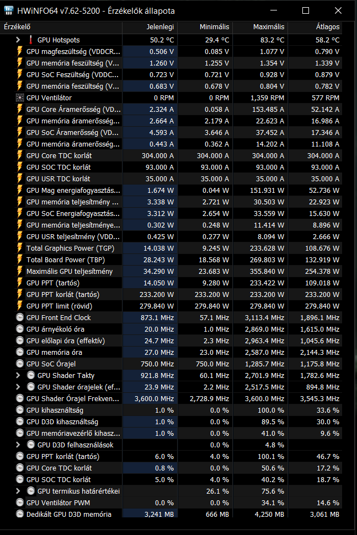Expand GPU Shader órajelek (ef... group
This screenshot has height=535, width=357.
coord(18,387)
